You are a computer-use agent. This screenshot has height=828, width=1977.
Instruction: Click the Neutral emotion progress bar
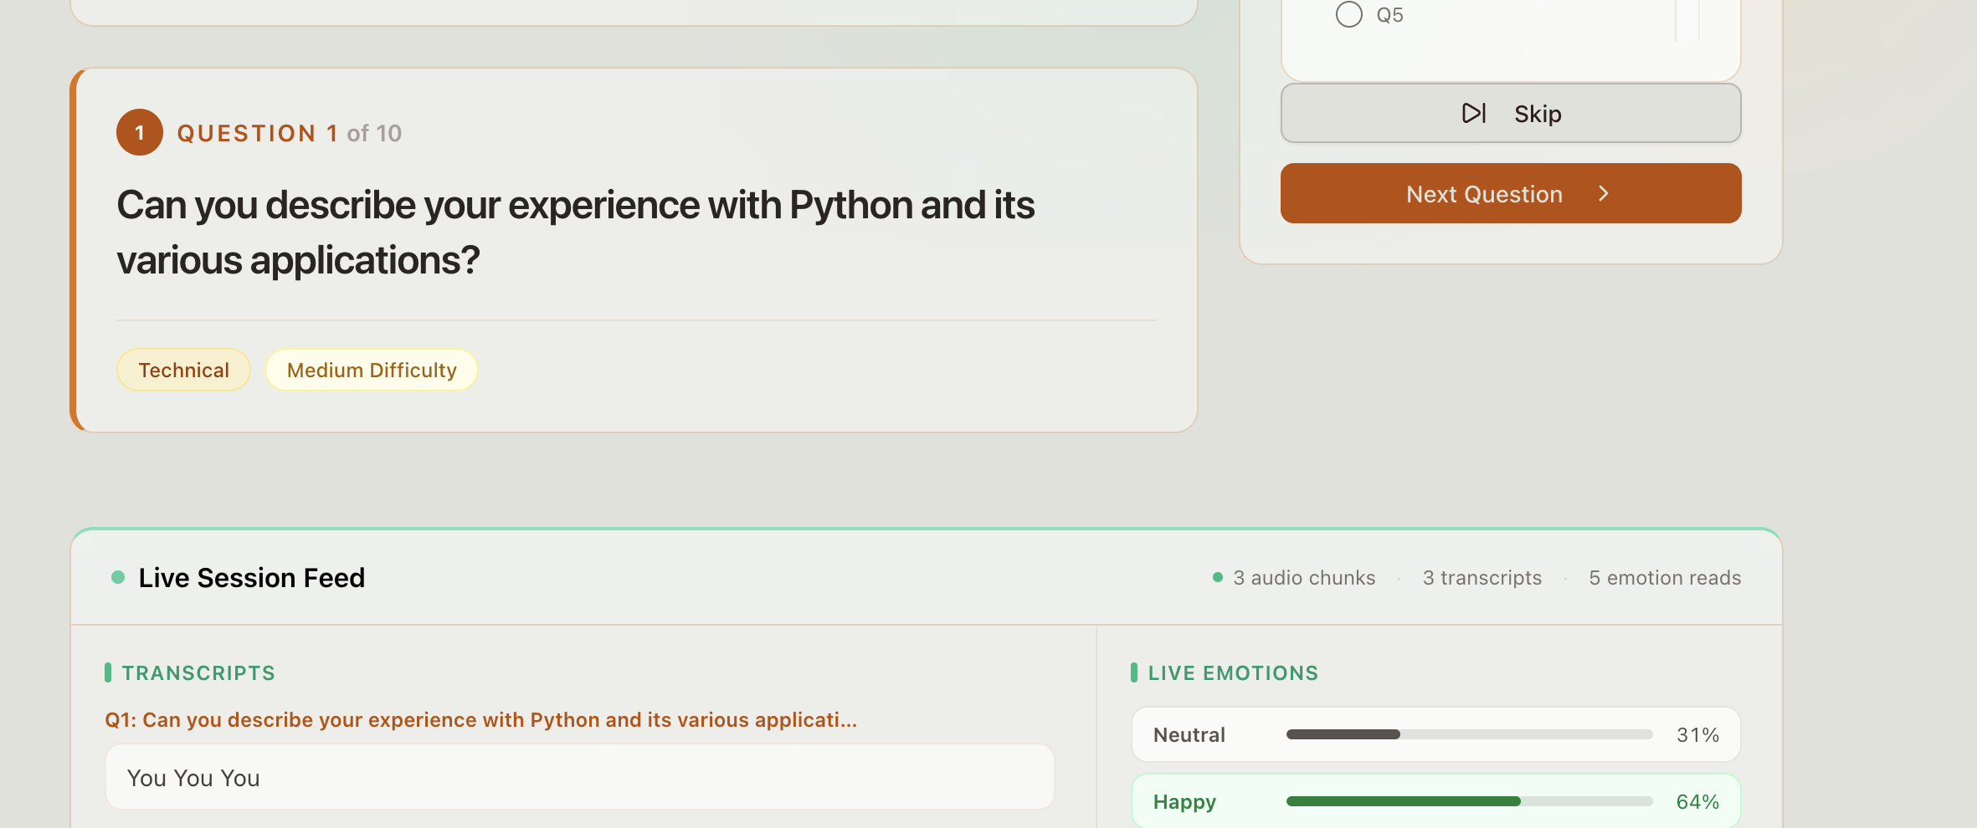tap(1469, 734)
